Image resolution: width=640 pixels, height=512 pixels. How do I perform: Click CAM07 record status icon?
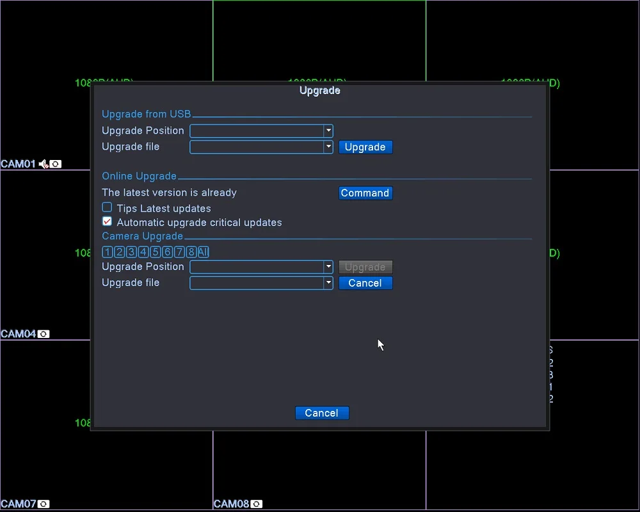pos(44,504)
